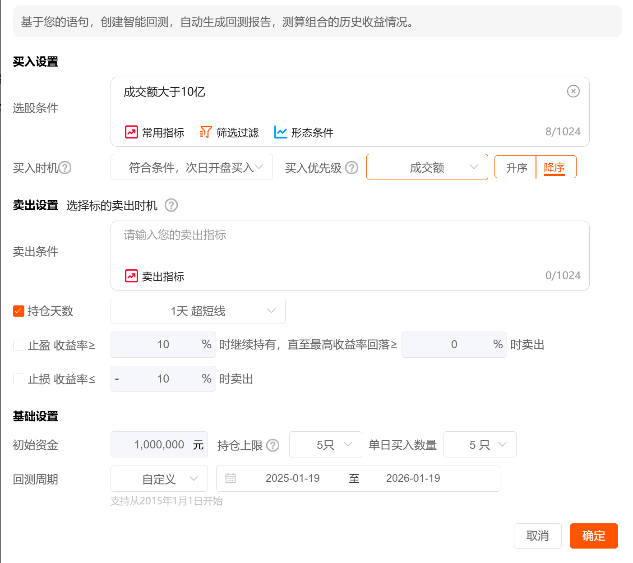This screenshot has width=633, height=563.
Task: Open the 买入时机 dropdown
Action: 191,167
